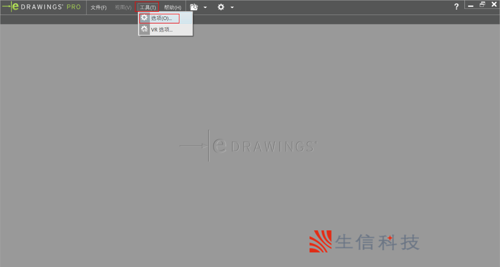Expand the open file dropdown arrow
The width and height of the screenshot is (500, 267).
tap(205, 7)
